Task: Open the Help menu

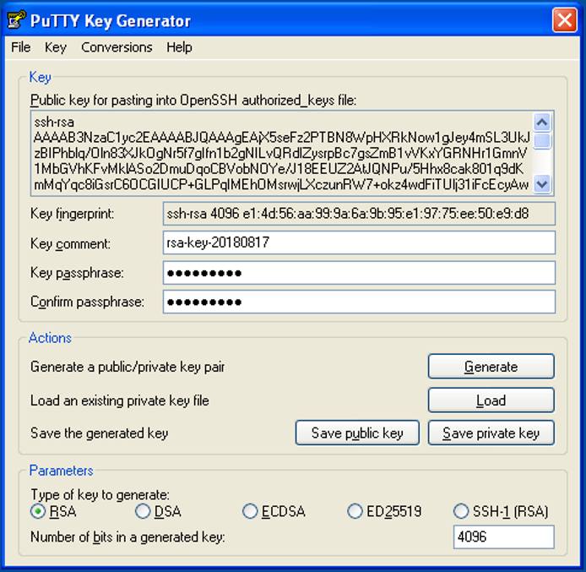Action: tap(179, 47)
